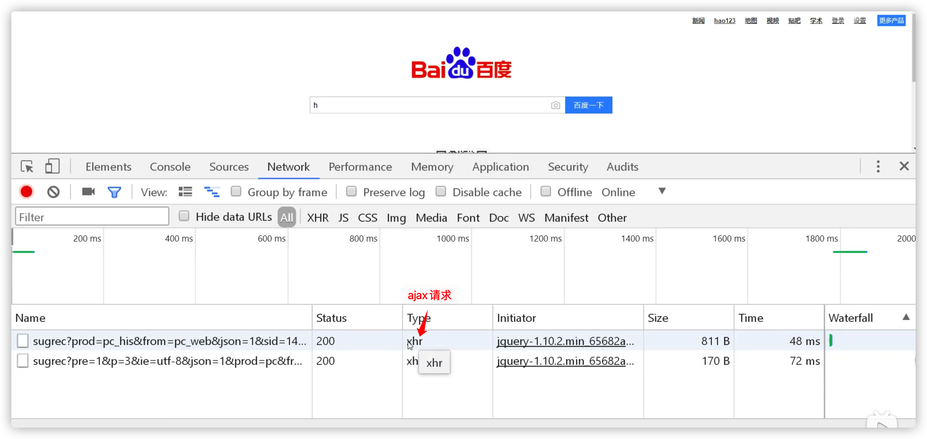Open the DevTools three-dot menu
The height and width of the screenshot is (439, 927).
point(878,167)
